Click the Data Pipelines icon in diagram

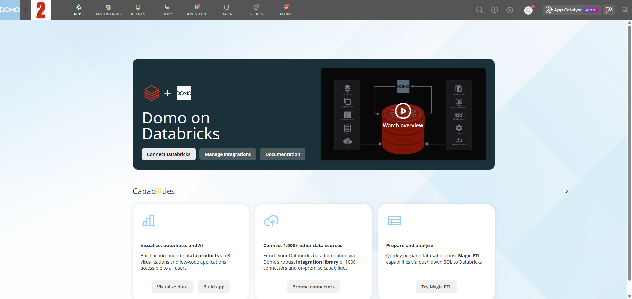click(x=459, y=115)
